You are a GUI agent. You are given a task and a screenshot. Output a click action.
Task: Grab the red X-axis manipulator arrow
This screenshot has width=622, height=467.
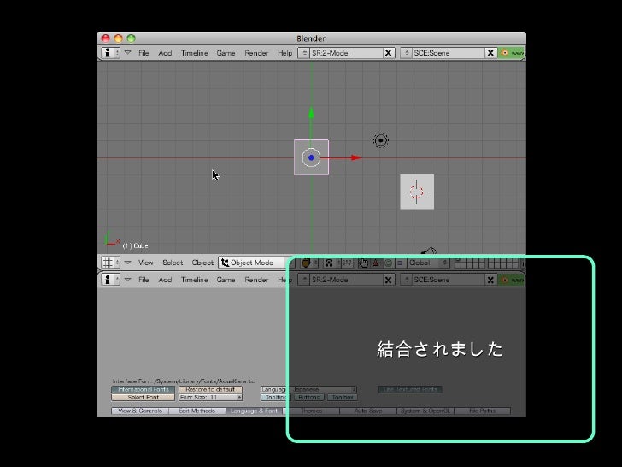pyautogui.click(x=356, y=157)
